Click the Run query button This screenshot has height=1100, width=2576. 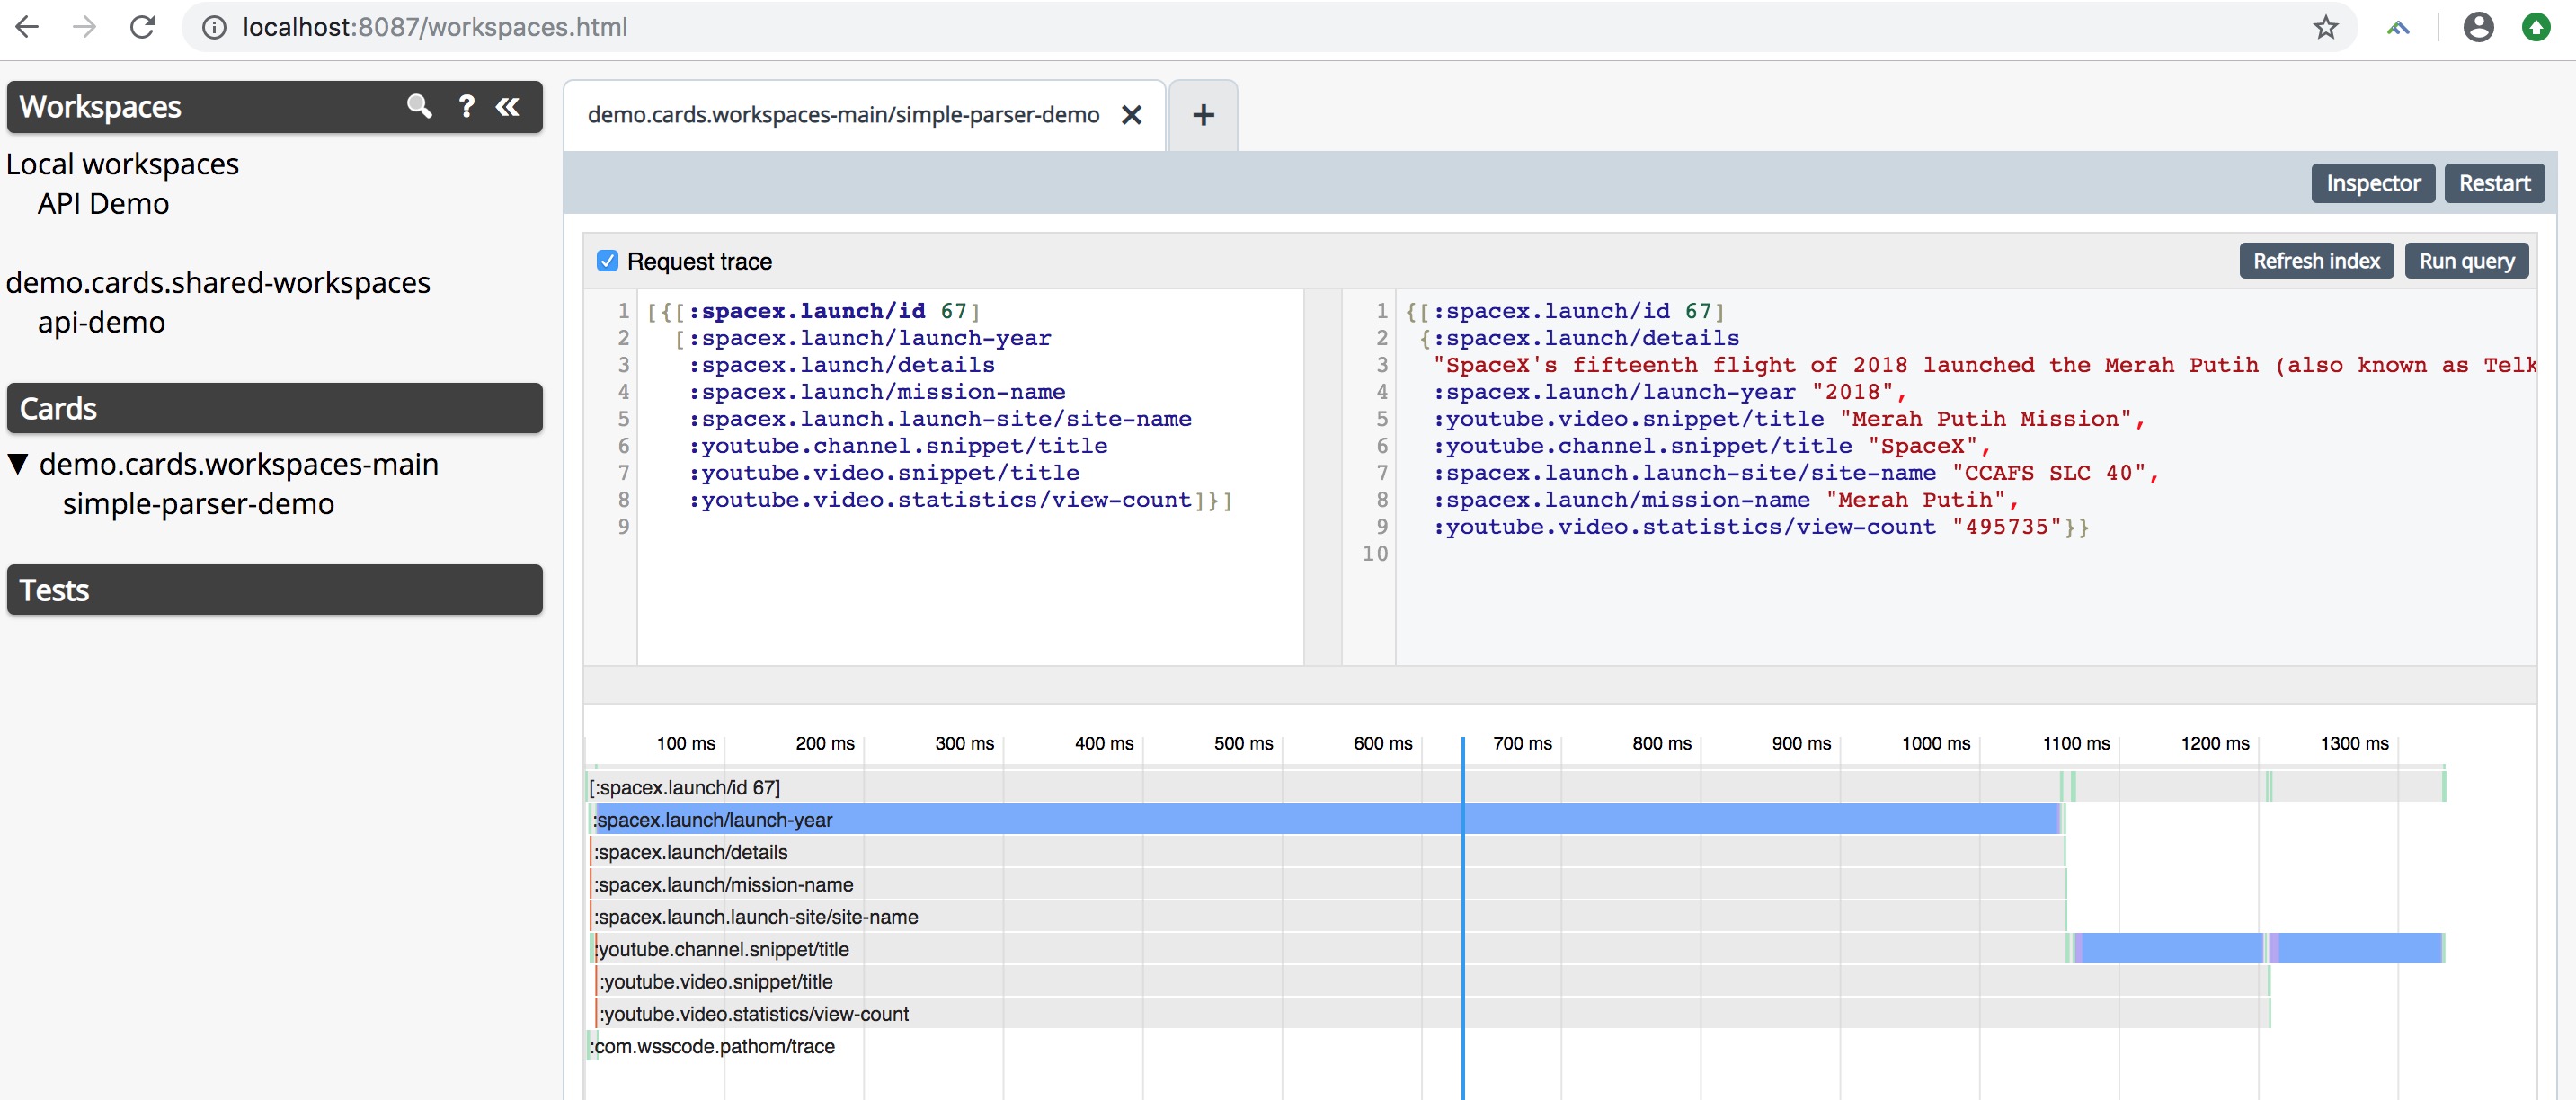point(2465,261)
